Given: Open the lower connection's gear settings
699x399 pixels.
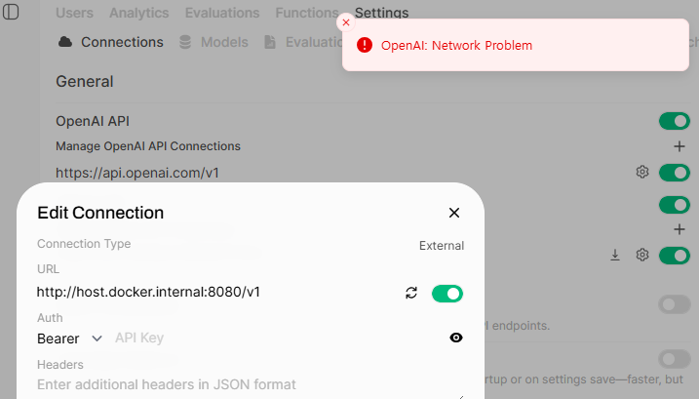Looking at the screenshot, I should pyautogui.click(x=641, y=255).
